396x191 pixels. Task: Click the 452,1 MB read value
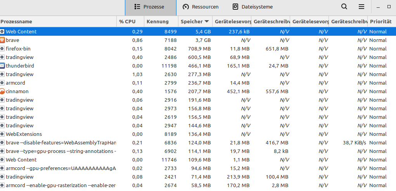pyautogui.click(x=238, y=92)
